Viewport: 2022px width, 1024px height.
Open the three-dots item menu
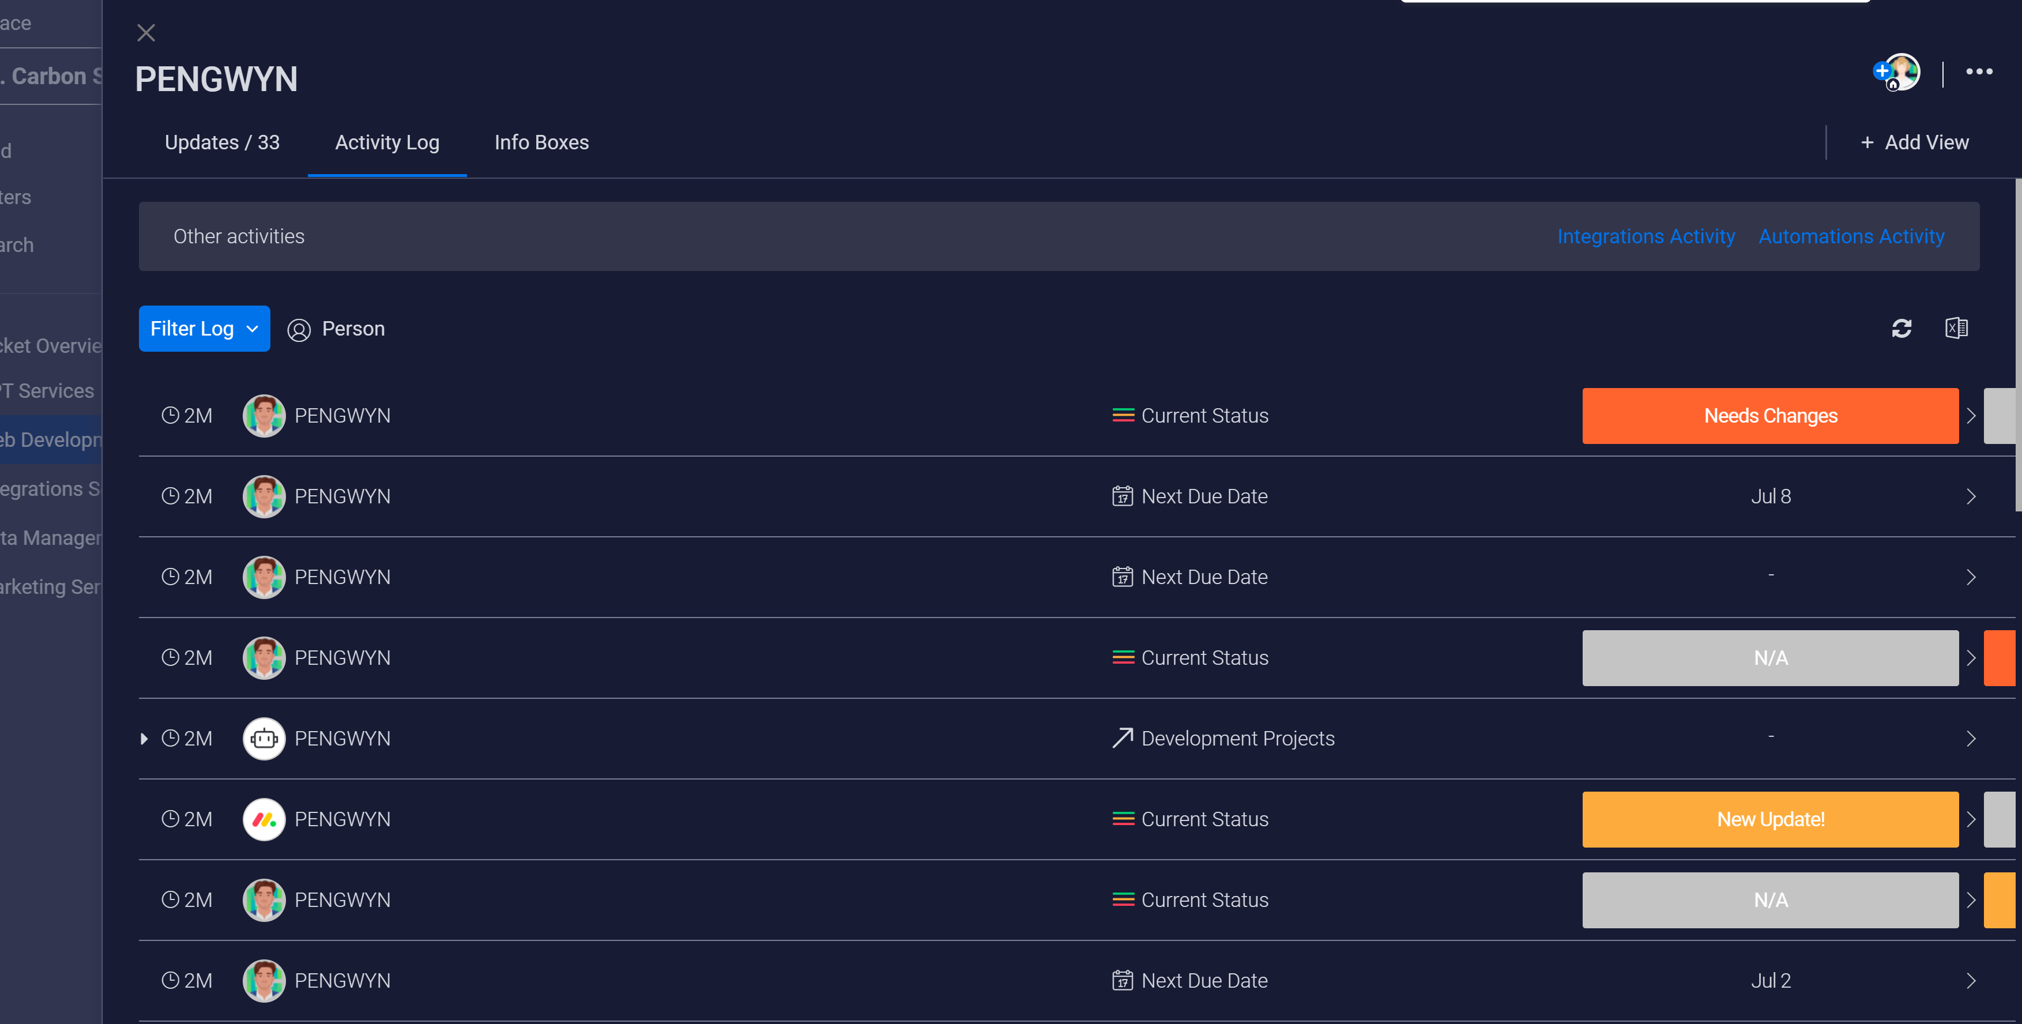click(1979, 71)
